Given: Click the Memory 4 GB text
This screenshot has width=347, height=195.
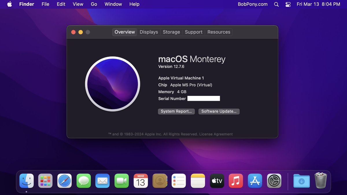Looking at the screenshot, I should point(172,92).
